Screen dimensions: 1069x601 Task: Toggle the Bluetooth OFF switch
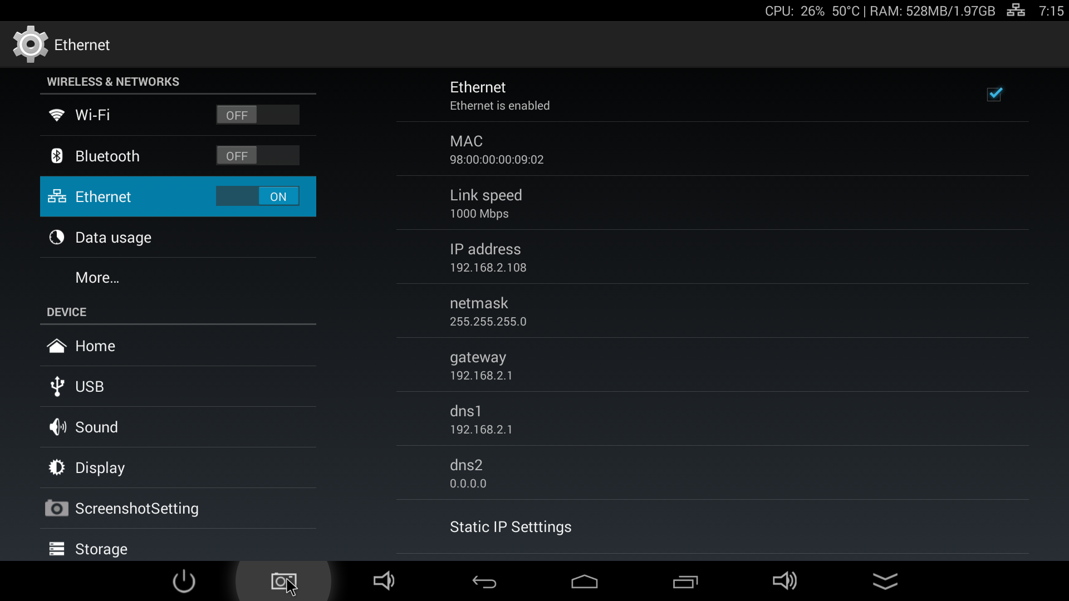click(258, 156)
